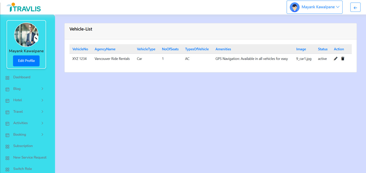Delete the XYZ 1234 vehicle using the trash icon

click(x=342, y=59)
